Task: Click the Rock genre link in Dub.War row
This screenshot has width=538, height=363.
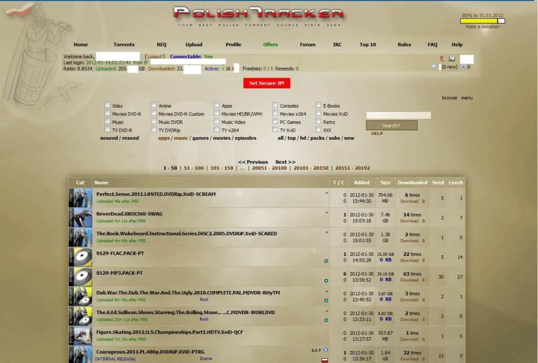Action: pos(204,299)
